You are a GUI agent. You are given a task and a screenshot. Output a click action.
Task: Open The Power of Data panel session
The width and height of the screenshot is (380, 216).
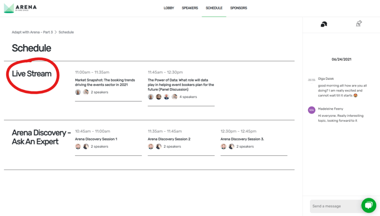(181, 85)
